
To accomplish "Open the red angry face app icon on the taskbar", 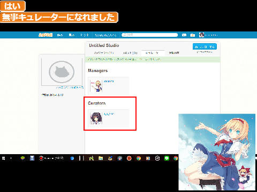I will pyautogui.click(x=129, y=158).
